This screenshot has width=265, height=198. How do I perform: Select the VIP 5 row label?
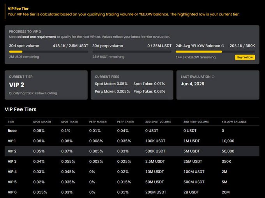12,182
